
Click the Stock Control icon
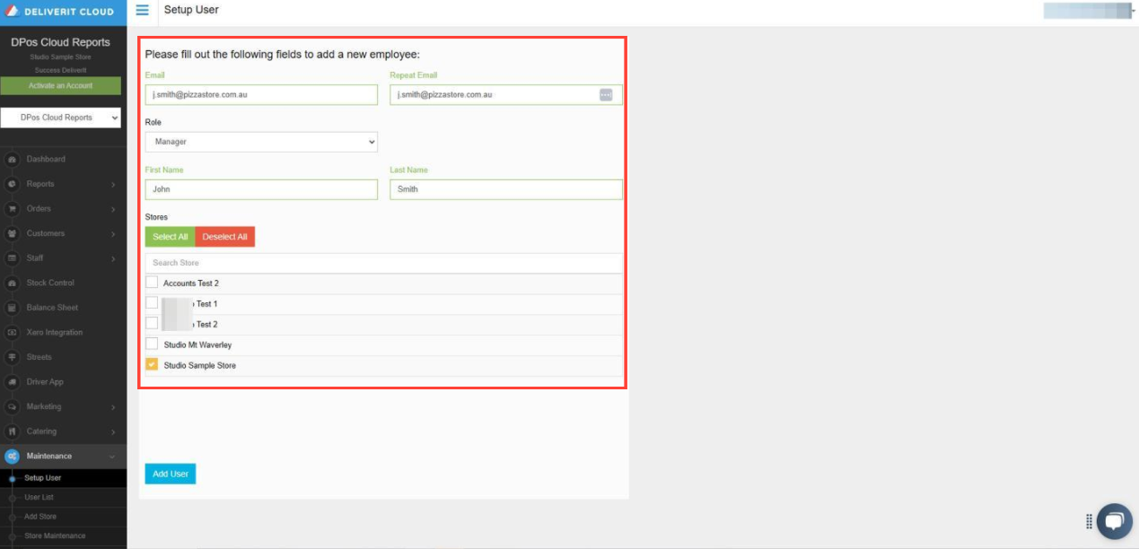[13, 283]
